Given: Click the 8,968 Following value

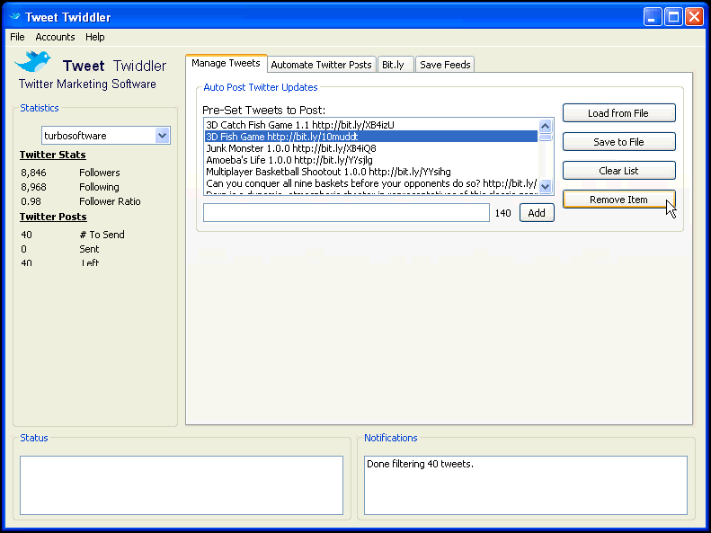Looking at the screenshot, I should tap(33, 187).
